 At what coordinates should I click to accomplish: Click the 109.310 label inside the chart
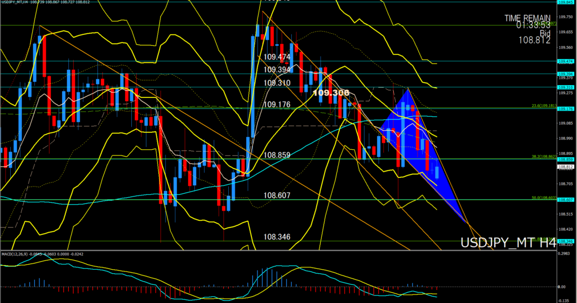[x=277, y=83]
